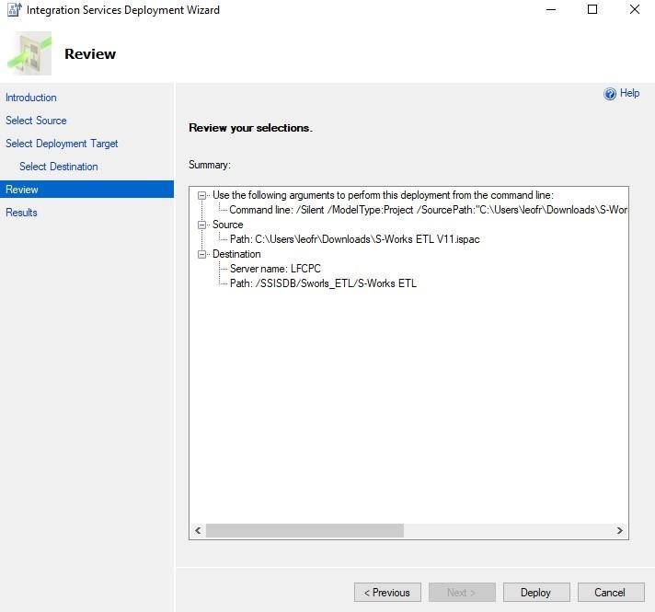Open the Help link
This screenshot has height=612, width=655.
tap(629, 93)
